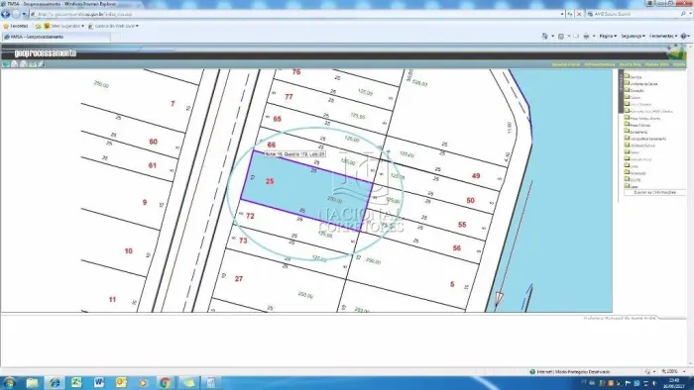Click the Favoritos star button
Image resolution: width=694 pixels, height=390 pixels.
(x=16, y=26)
